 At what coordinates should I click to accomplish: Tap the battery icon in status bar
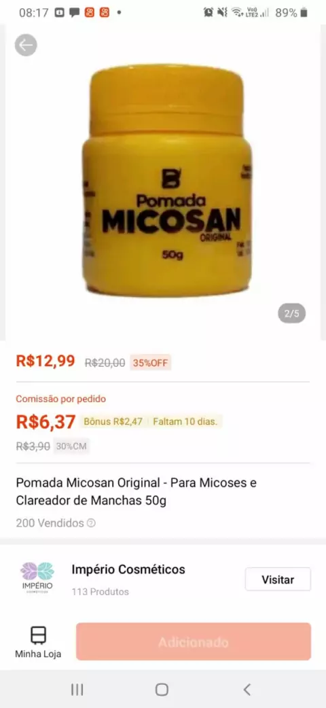(x=304, y=13)
